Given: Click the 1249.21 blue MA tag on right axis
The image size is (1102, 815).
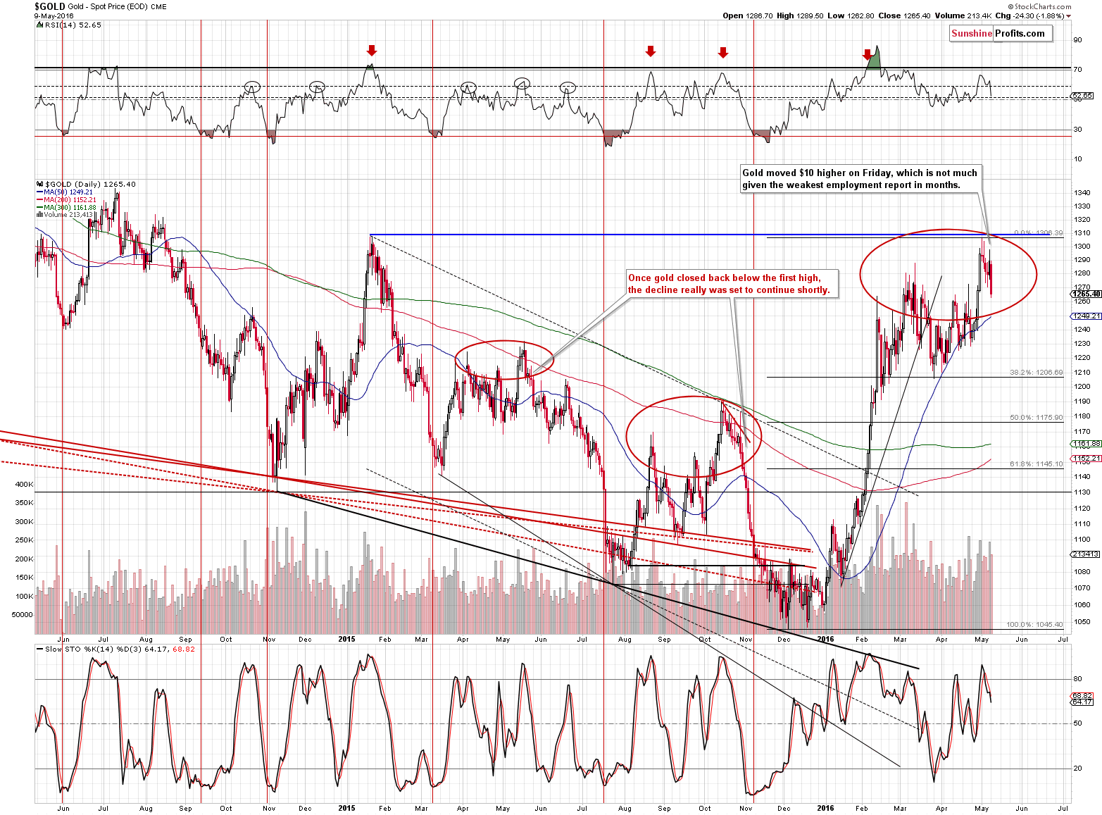Looking at the screenshot, I should click(1087, 316).
